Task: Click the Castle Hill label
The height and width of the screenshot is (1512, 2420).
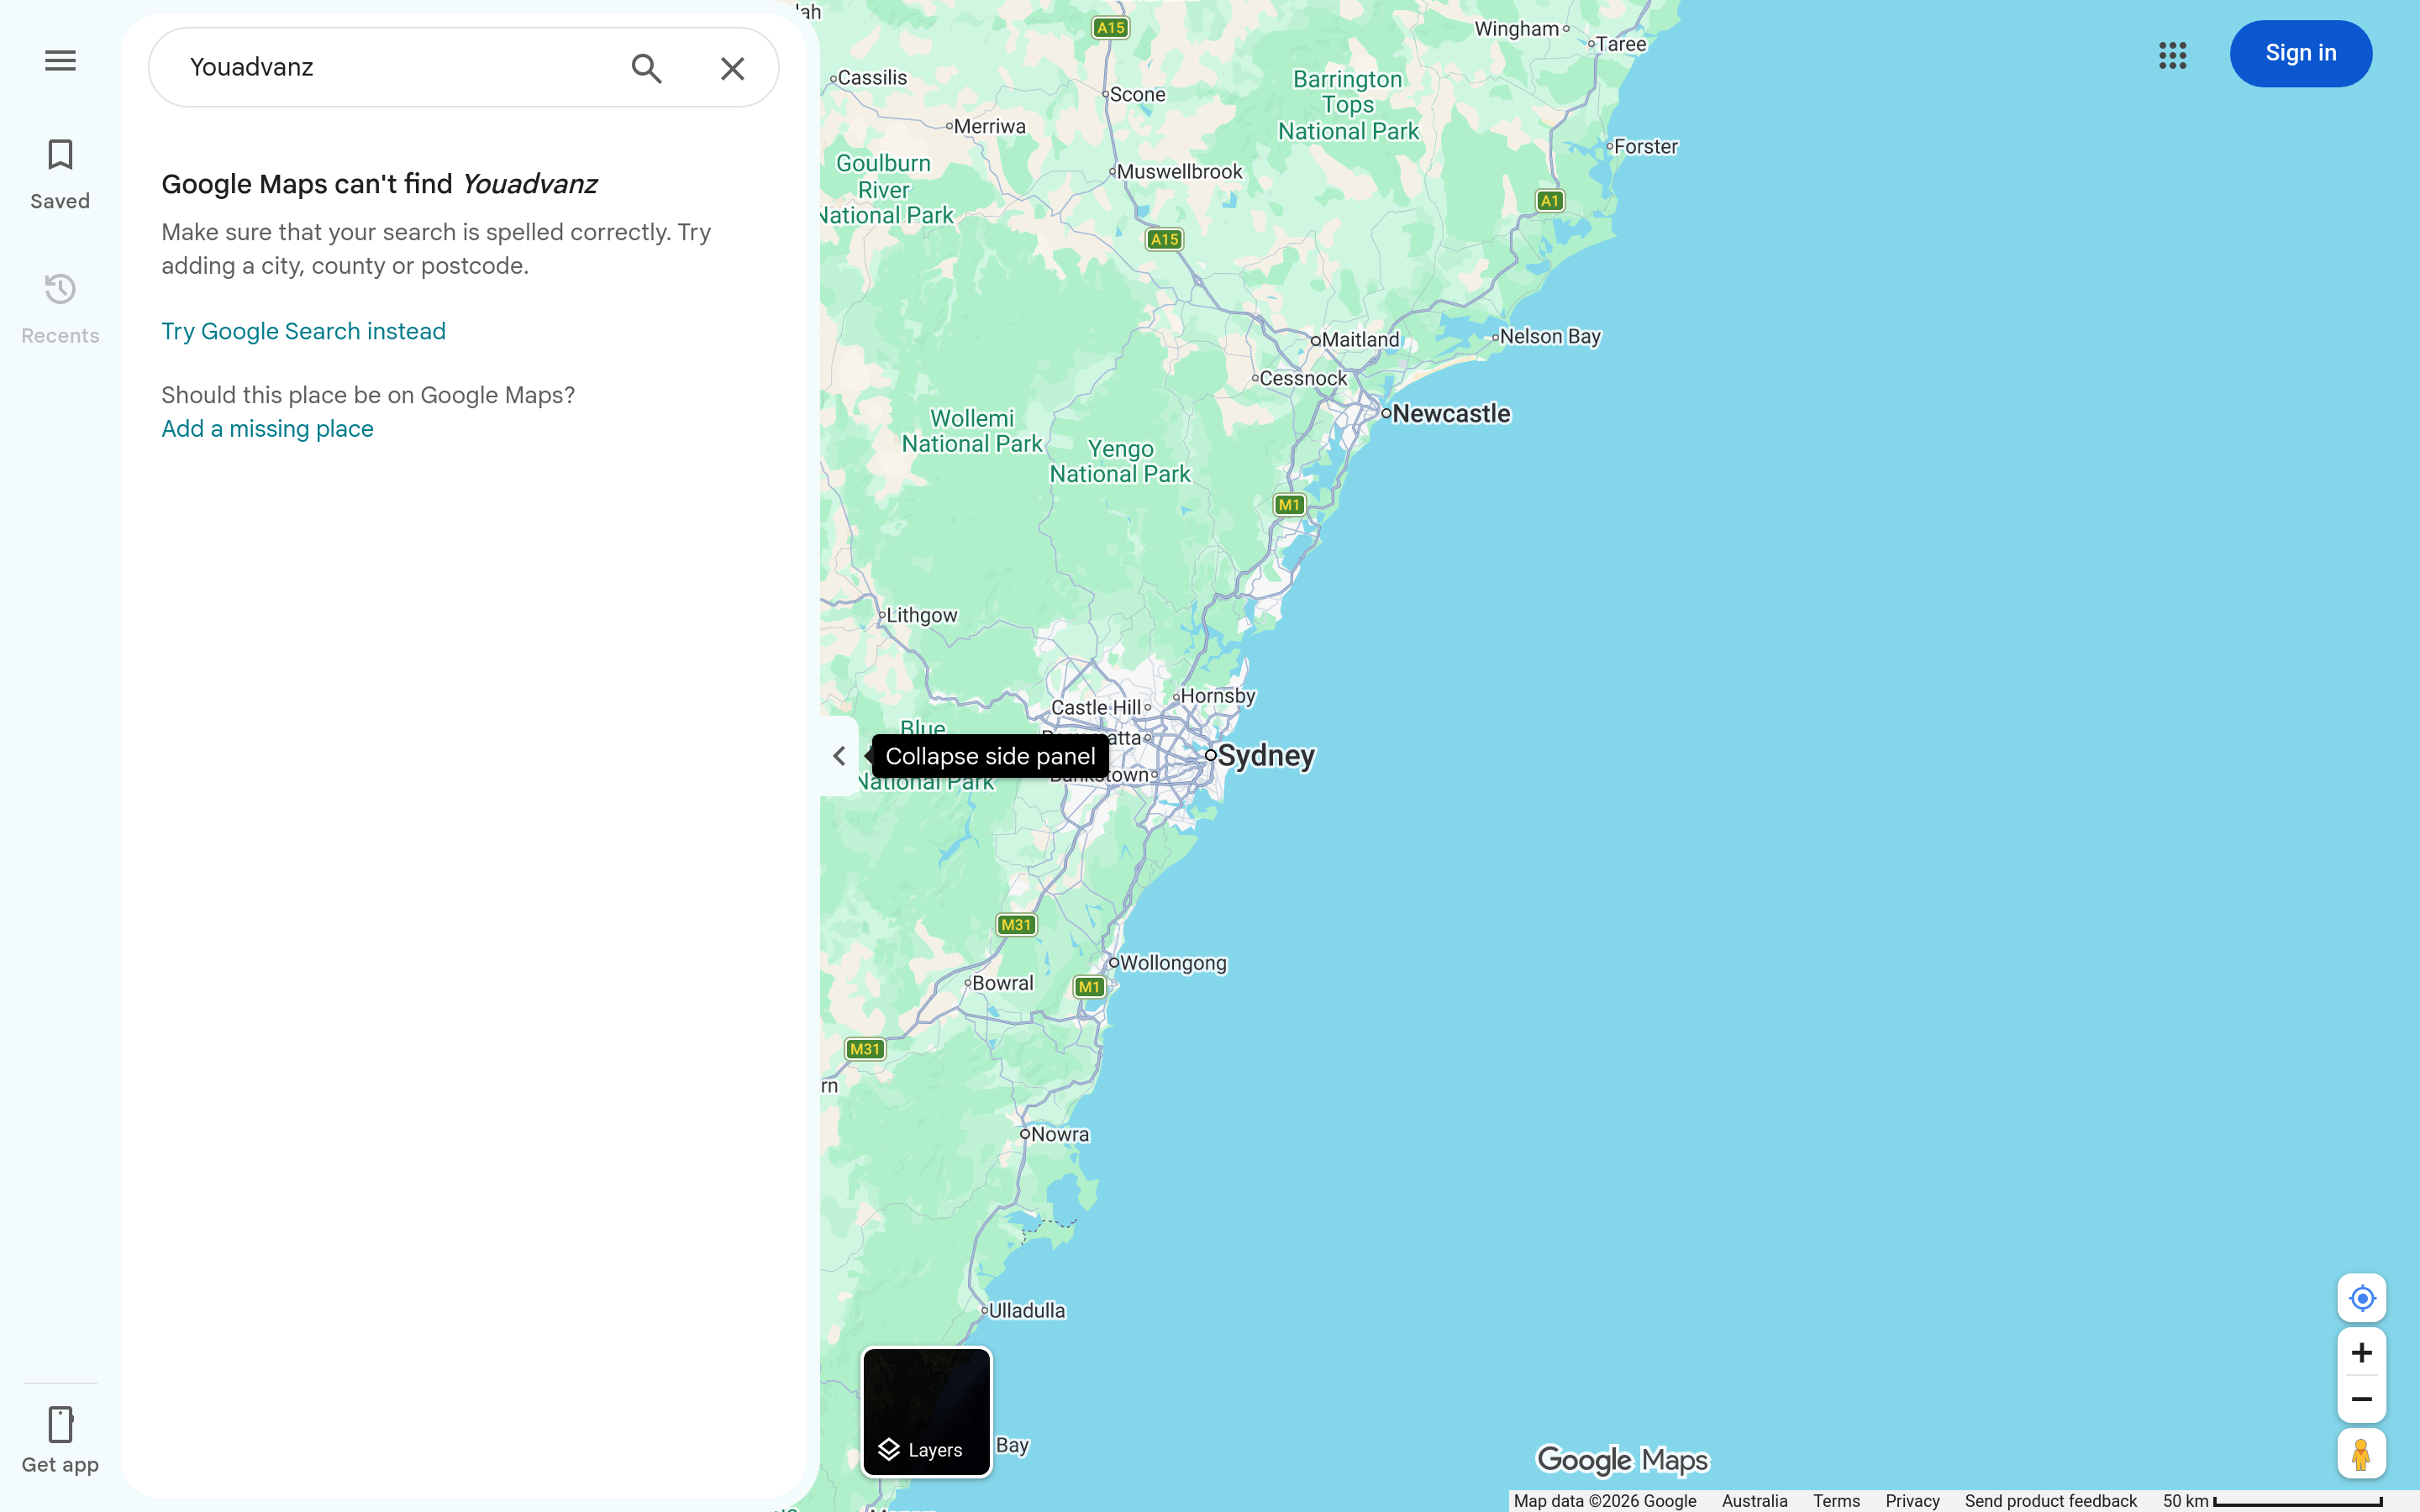Action: (x=1096, y=708)
